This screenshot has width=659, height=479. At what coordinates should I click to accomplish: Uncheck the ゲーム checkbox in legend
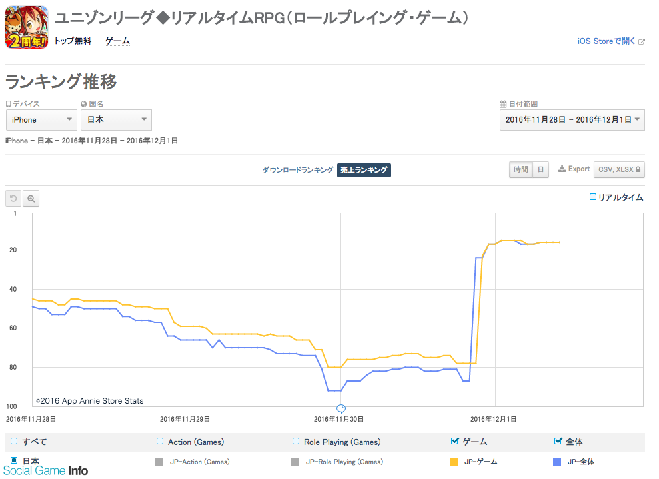pyautogui.click(x=455, y=441)
